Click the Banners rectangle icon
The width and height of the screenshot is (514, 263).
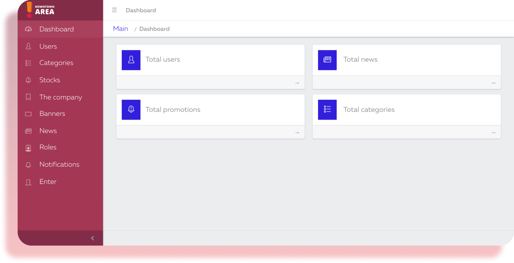click(28, 114)
